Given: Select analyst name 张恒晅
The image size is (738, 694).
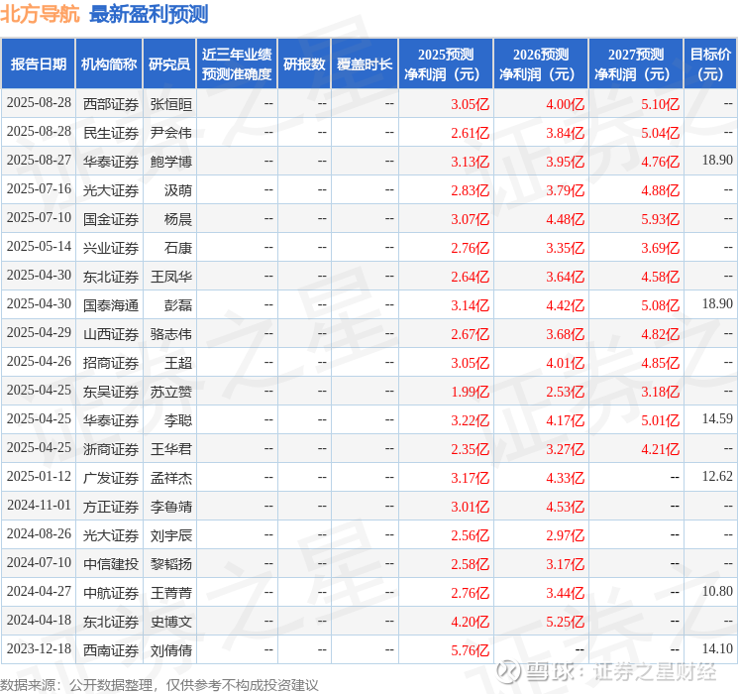Looking at the screenshot, I should coord(171,104).
